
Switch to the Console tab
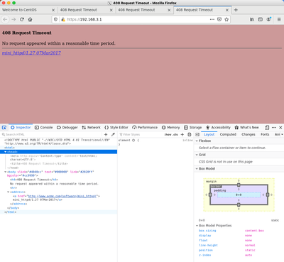pos(44,128)
